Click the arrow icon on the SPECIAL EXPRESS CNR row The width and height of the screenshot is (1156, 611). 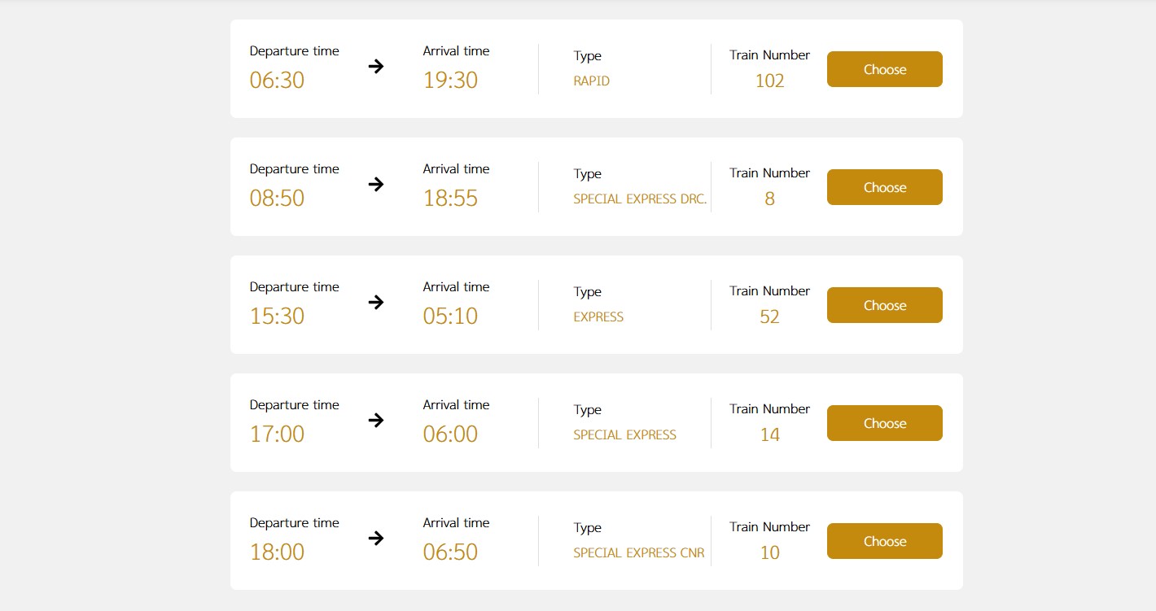pyautogui.click(x=375, y=539)
